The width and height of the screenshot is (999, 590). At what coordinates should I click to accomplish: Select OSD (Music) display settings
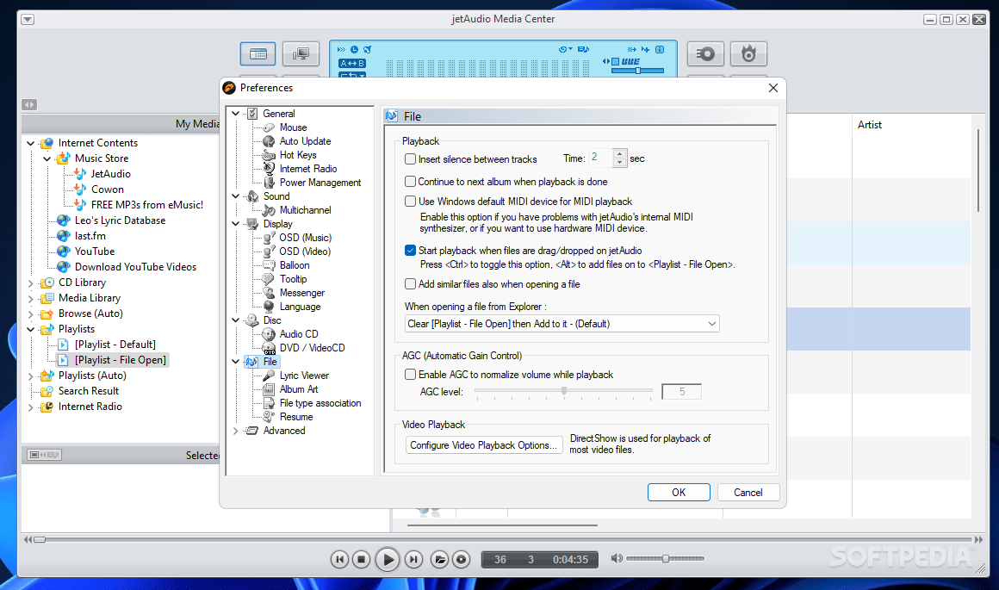(305, 238)
